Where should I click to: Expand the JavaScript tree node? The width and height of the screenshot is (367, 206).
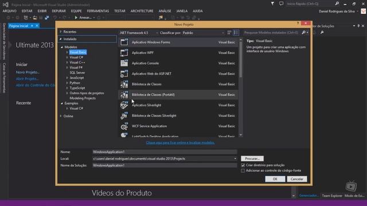[67, 78]
